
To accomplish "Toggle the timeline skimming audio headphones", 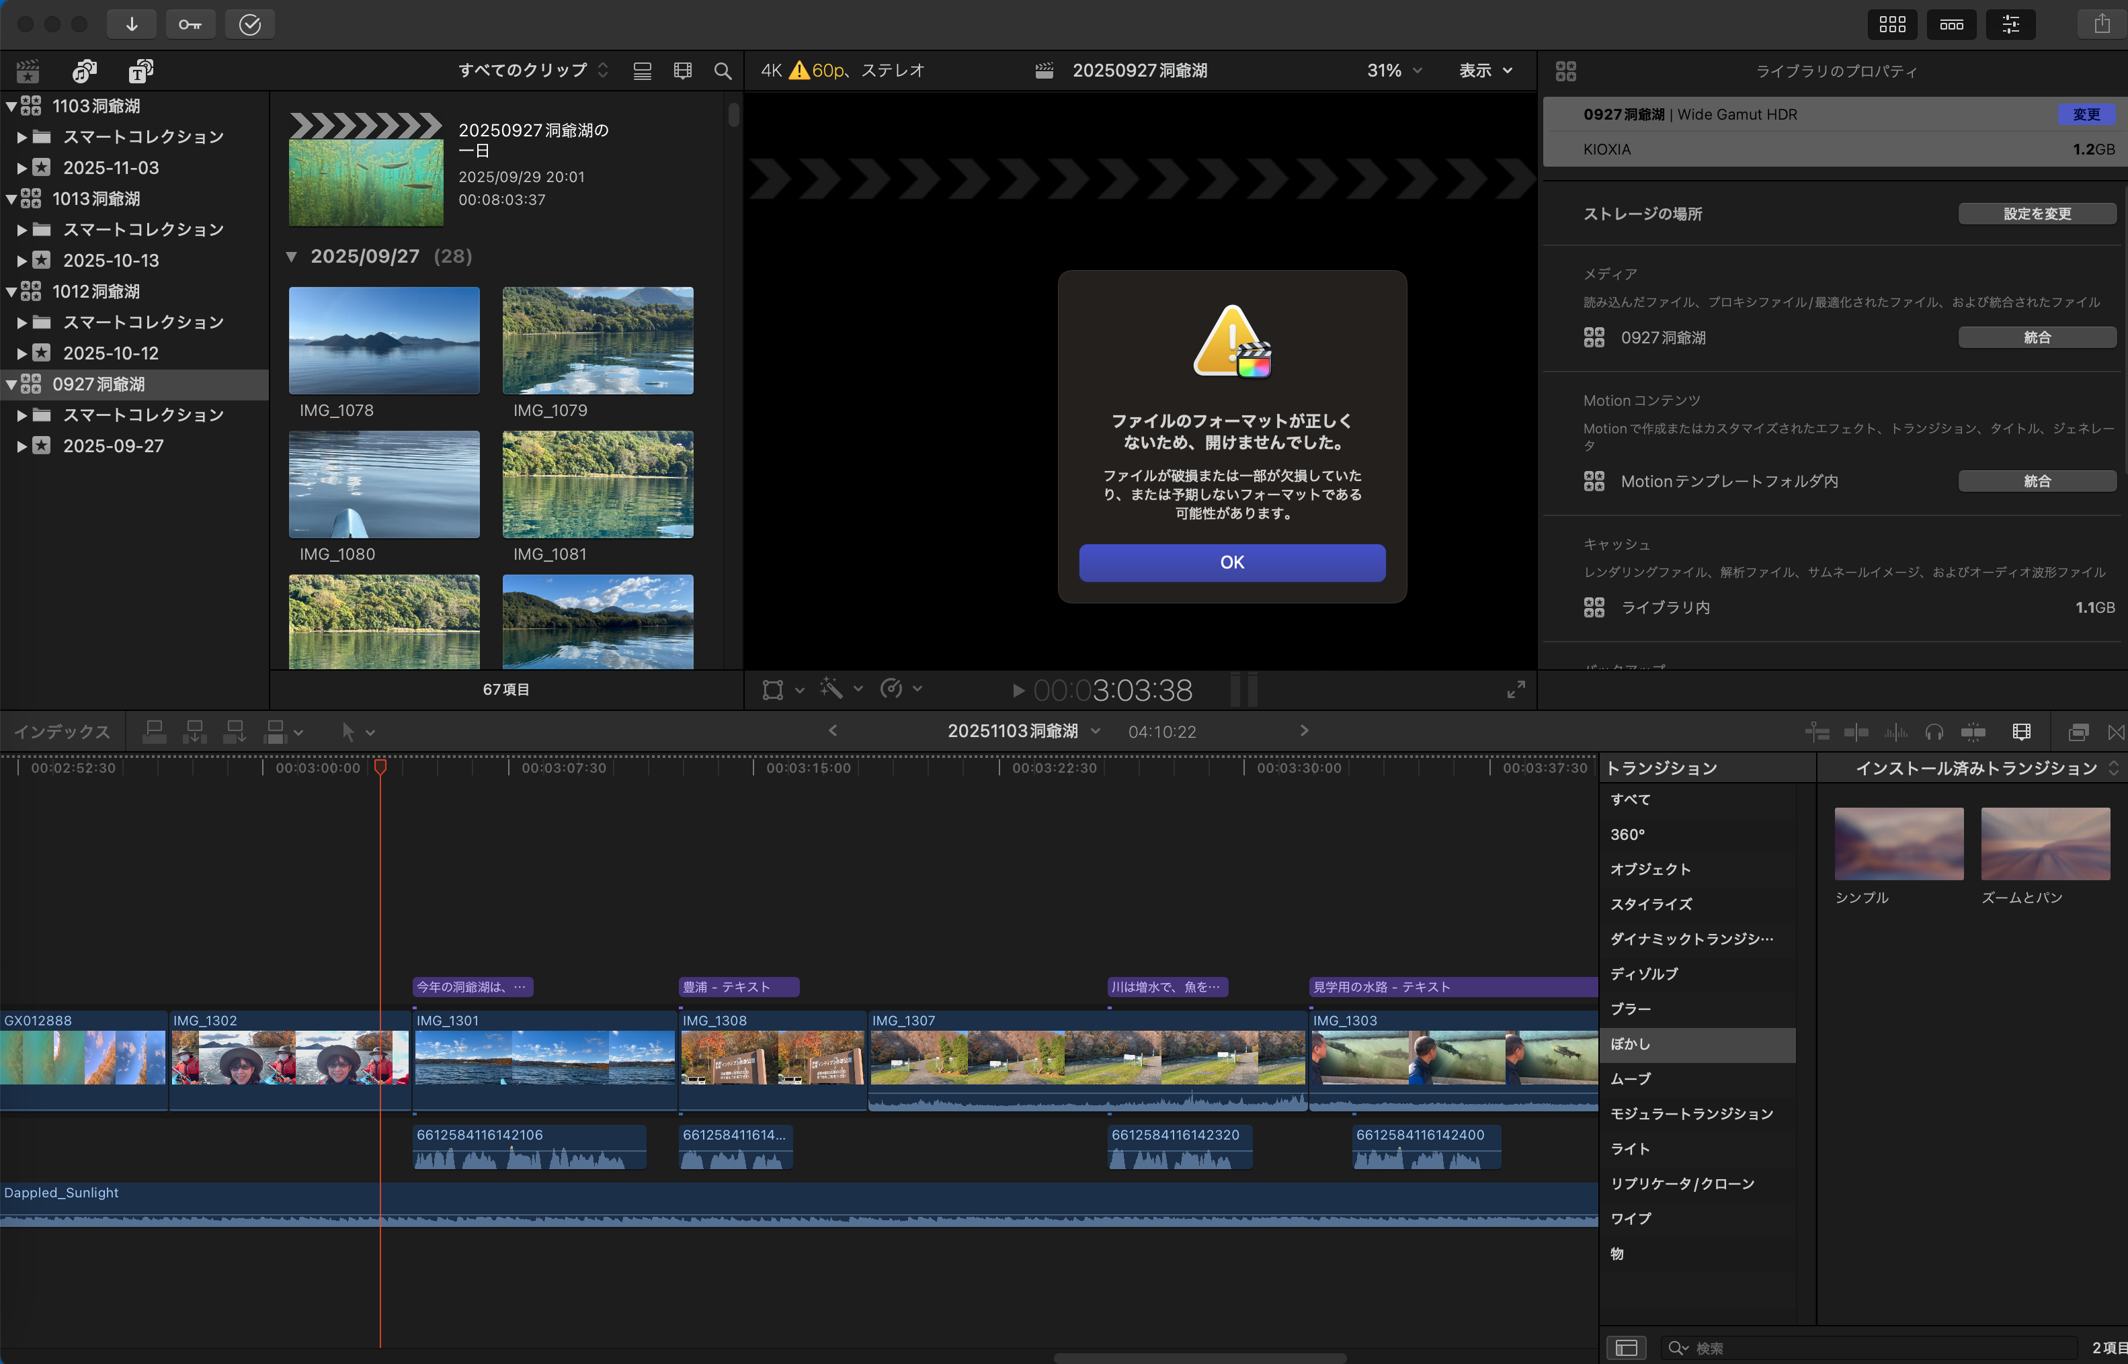I will pos(1934,732).
